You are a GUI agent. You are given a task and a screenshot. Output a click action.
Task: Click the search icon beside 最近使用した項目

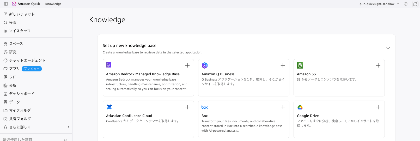click(65, 140)
